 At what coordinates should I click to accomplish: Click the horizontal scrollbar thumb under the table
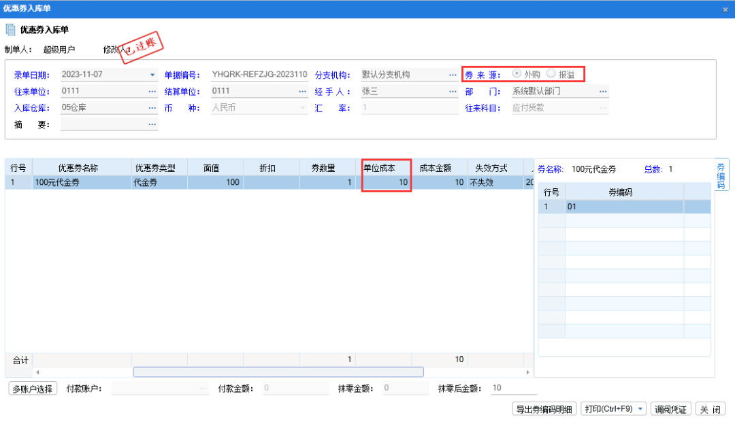pos(278,372)
